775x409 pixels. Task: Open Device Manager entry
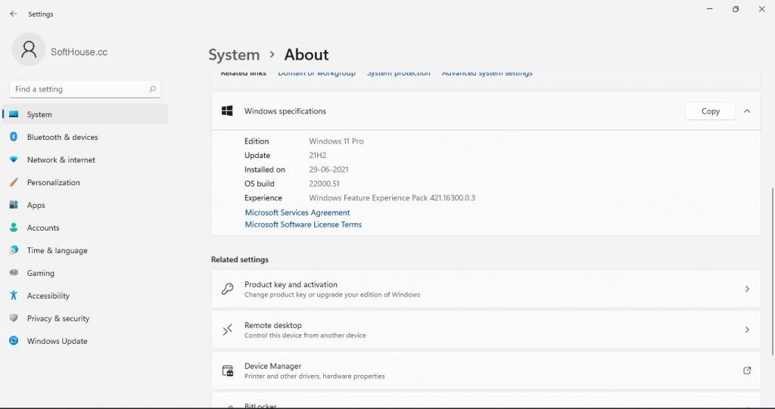coord(486,370)
